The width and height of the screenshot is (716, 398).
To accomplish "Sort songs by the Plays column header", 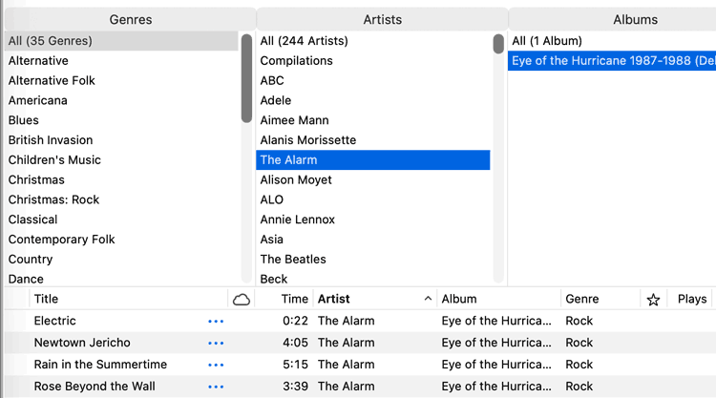I will (x=692, y=299).
